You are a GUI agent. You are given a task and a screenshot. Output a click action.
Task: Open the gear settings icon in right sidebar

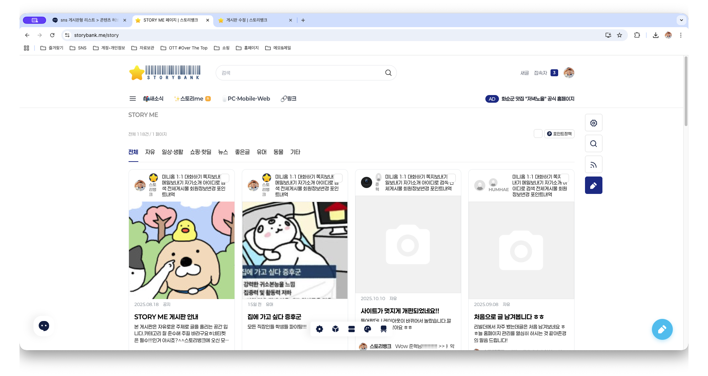(x=593, y=123)
